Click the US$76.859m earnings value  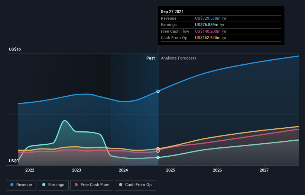point(207,25)
